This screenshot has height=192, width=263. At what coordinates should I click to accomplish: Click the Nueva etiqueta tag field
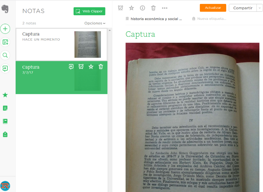pyautogui.click(x=212, y=19)
